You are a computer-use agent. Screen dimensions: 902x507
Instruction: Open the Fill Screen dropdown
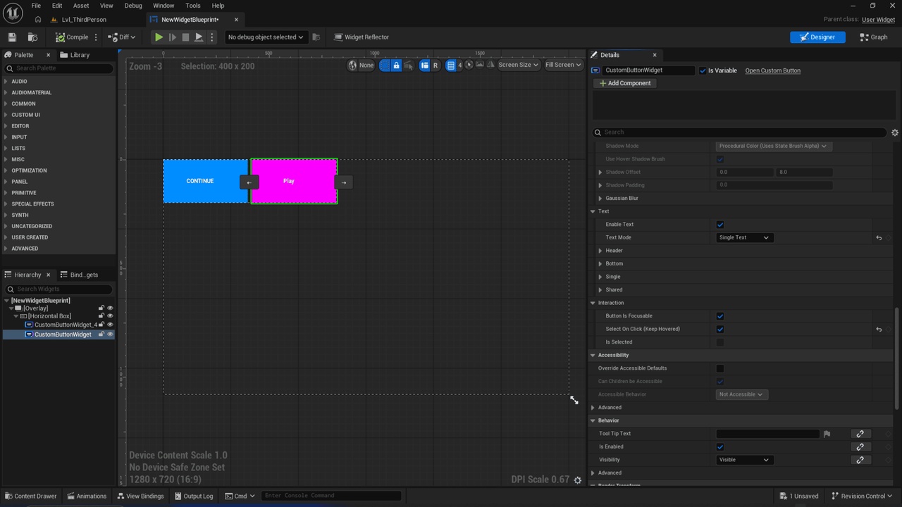[563, 65]
